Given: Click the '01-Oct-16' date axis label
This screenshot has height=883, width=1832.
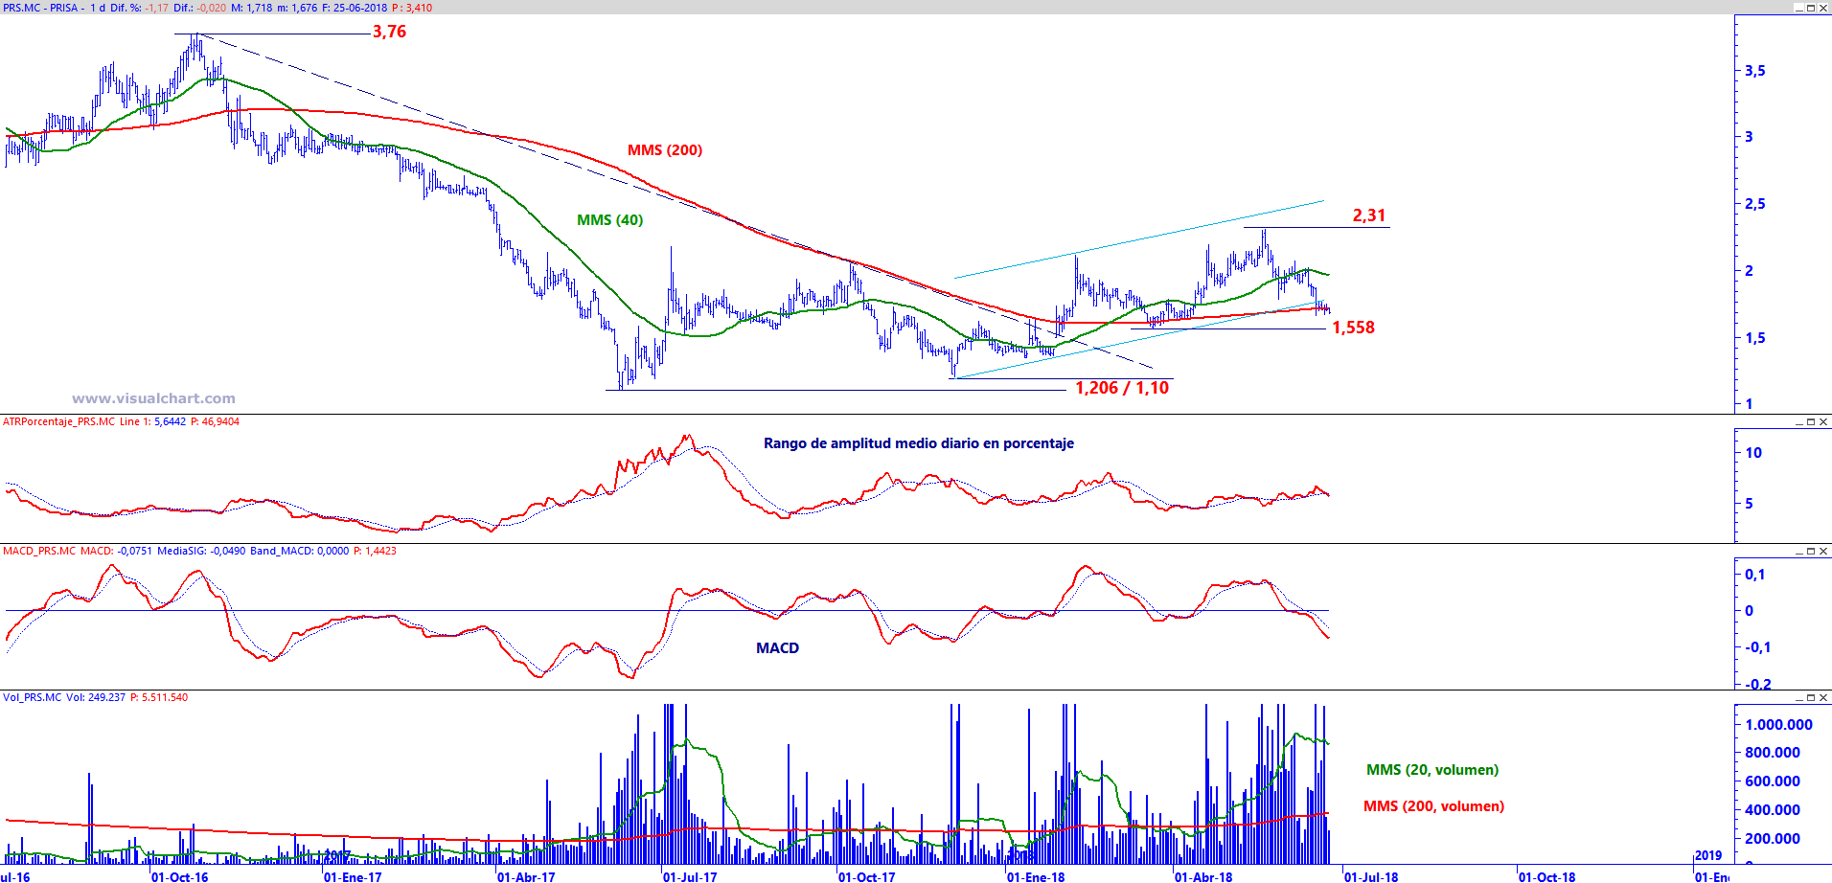Looking at the screenshot, I should [x=180, y=876].
